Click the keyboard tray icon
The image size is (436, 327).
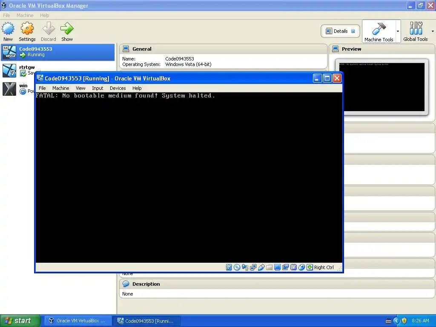coord(388,321)
